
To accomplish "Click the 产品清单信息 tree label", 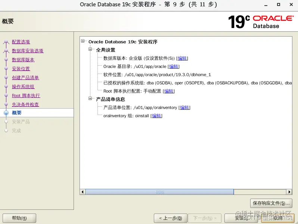I will coord(111,99).
